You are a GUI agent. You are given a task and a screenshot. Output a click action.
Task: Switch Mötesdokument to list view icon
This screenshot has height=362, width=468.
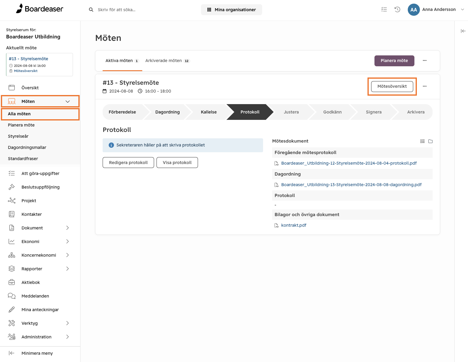coord(423,141)
